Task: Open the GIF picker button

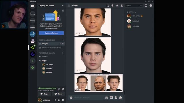Action: click(x=111, y=98)
